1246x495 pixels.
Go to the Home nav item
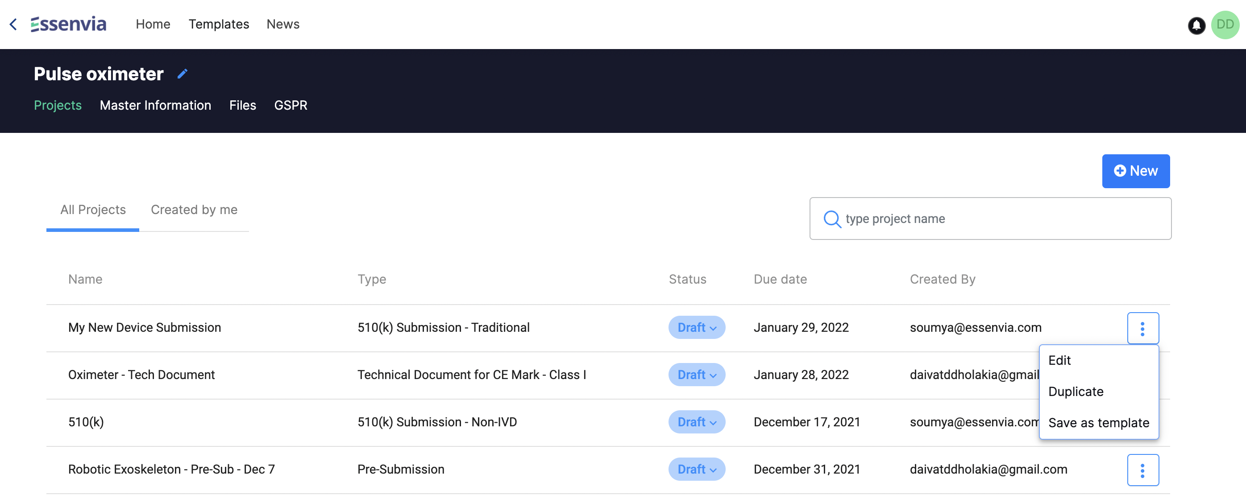point(153,24)
